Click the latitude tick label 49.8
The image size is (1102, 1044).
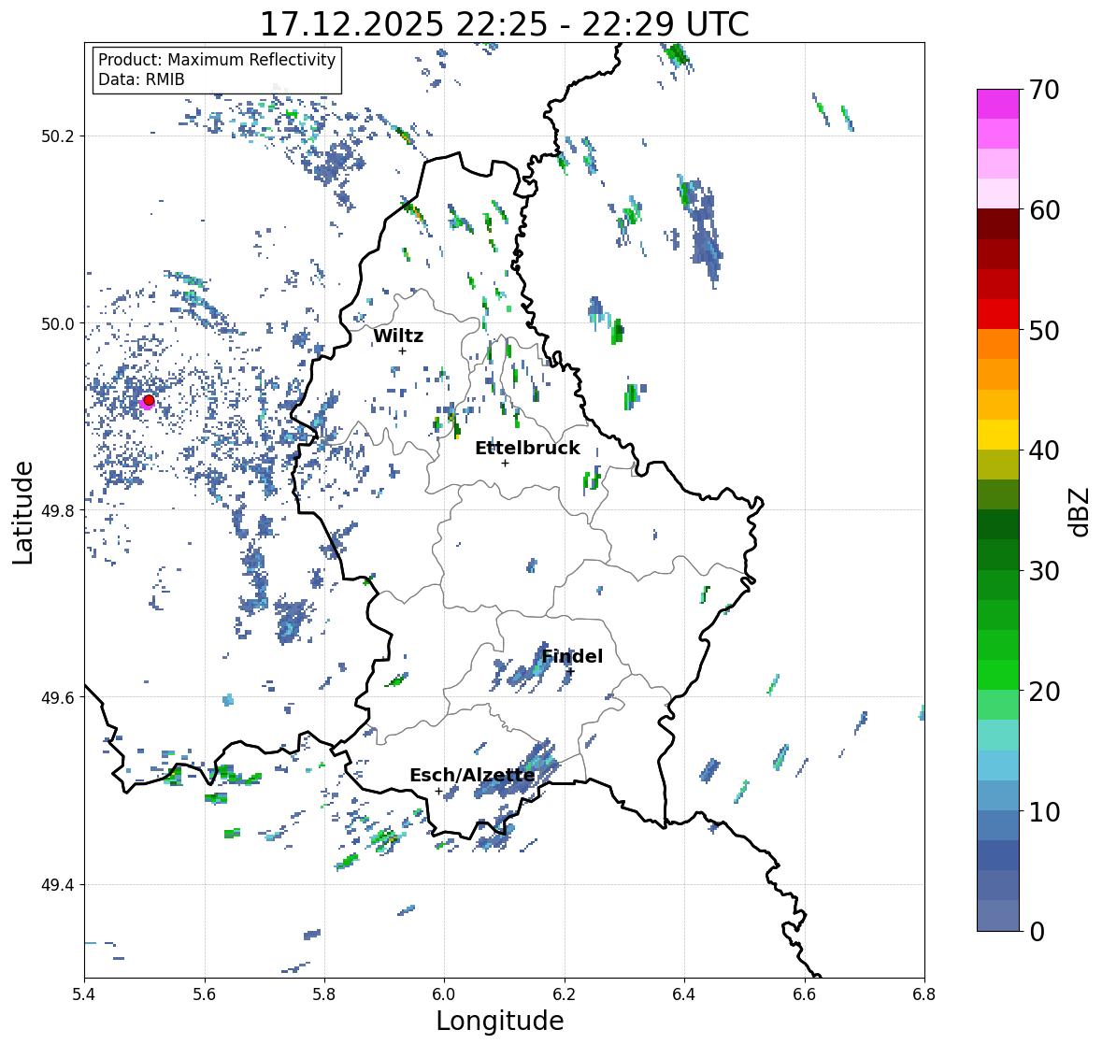[x=58, y=510]
